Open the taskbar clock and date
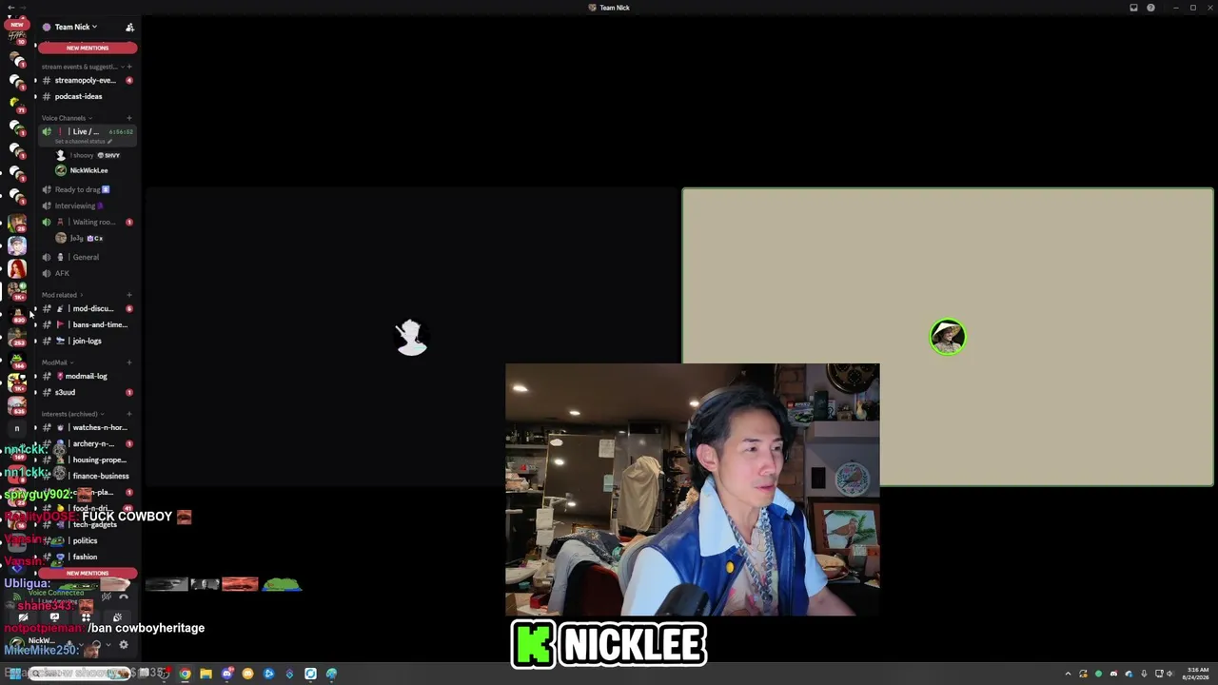The height and width of the screenshot is (685, 1218). pos(1196,674)
